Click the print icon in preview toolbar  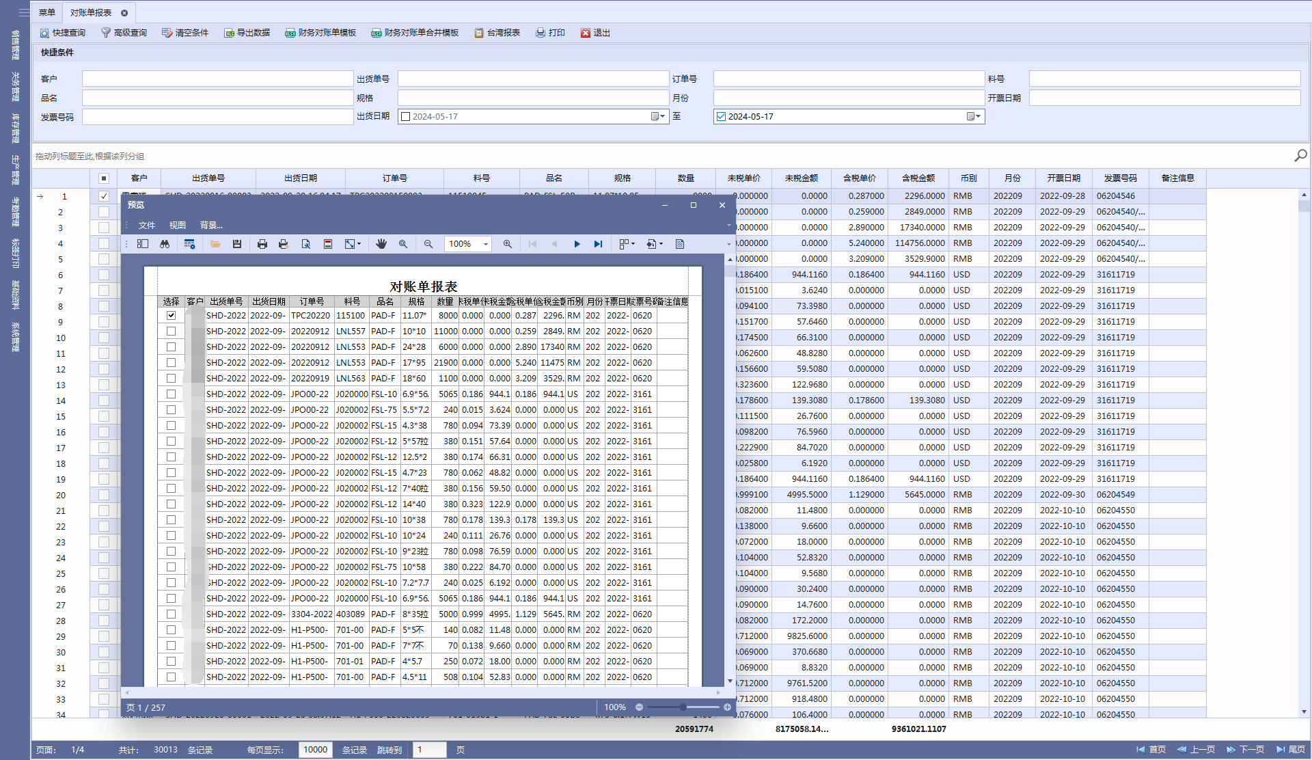pos(262,244)
